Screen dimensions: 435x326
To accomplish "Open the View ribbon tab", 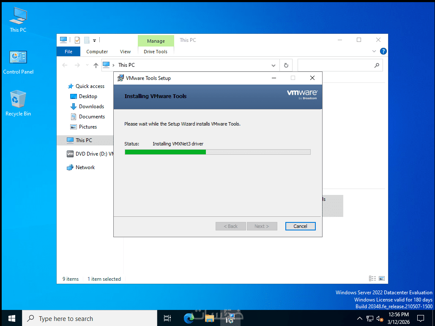I will (x=125, y=52).
